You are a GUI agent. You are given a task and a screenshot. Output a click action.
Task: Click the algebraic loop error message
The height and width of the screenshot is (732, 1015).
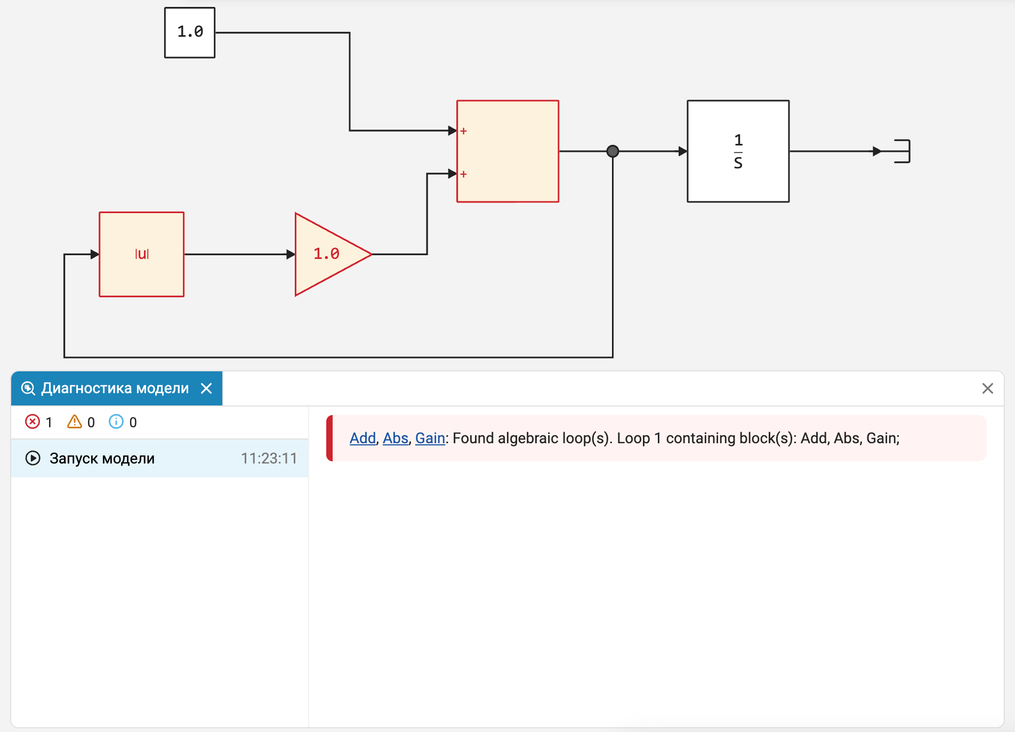click(x=656, y=438)
